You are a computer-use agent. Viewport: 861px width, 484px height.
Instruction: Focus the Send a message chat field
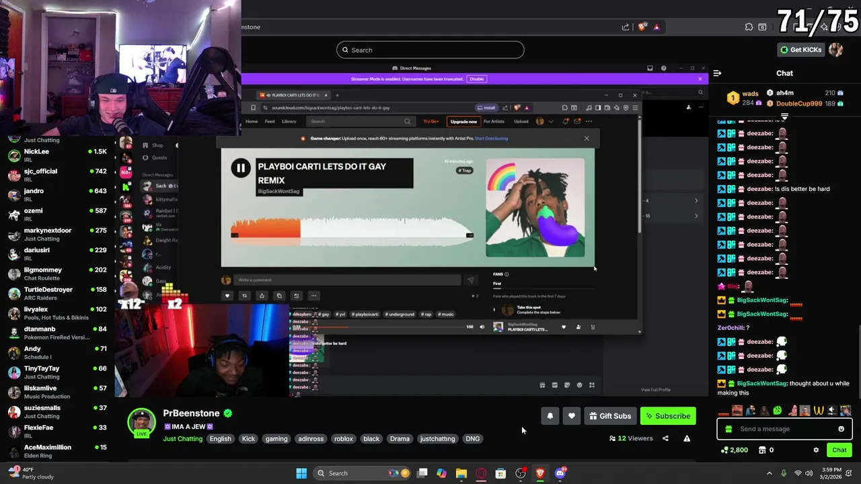click(x=784, y=429)
